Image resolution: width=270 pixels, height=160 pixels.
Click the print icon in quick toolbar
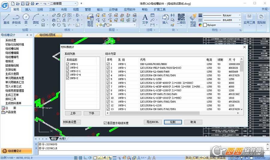pyautogui.click(x=32, y=3)
